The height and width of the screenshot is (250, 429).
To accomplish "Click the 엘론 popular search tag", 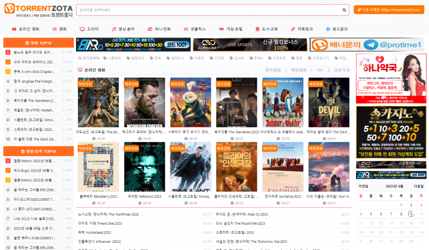I will click(x=297, y=58).
